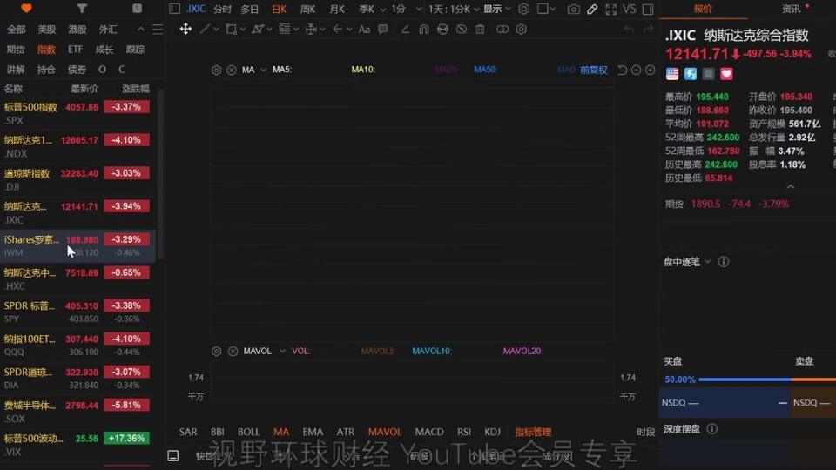Redo the drawing action

(648, 30)
